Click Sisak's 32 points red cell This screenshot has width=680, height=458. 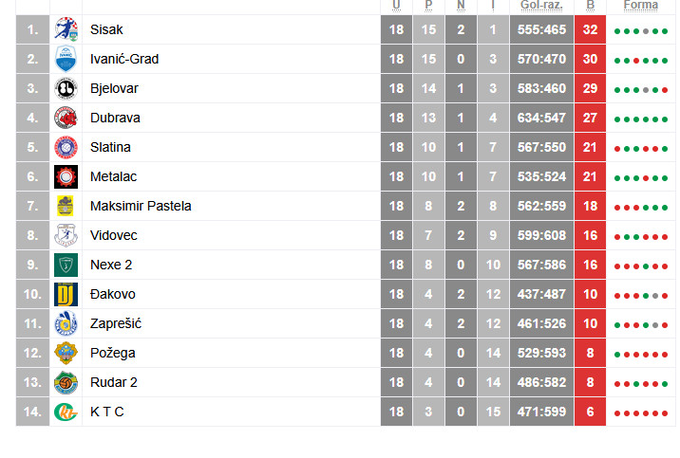[x=591, y=29]
